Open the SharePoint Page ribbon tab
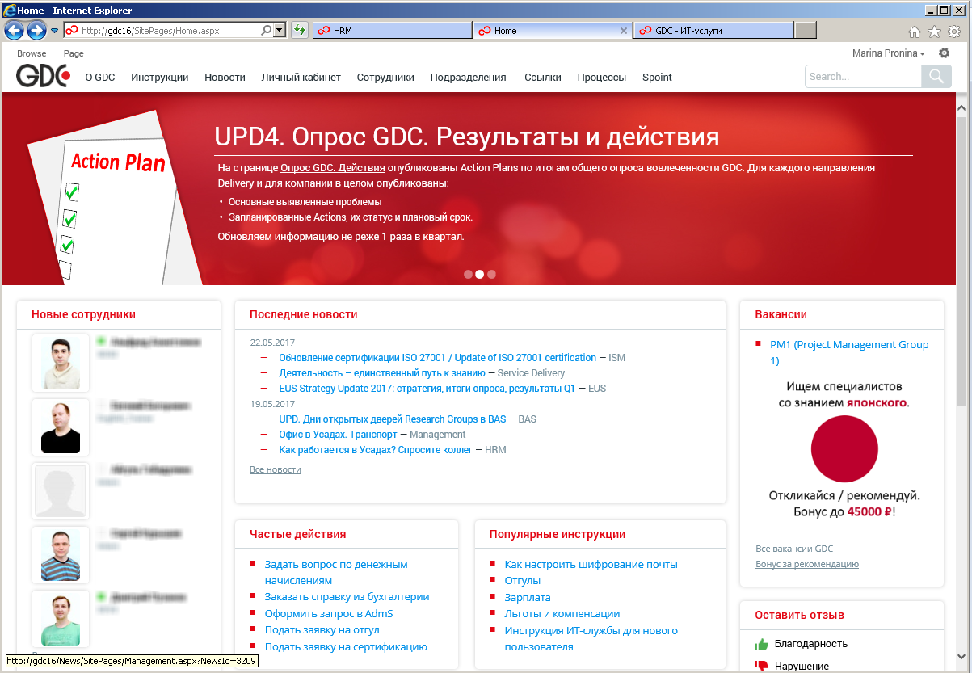The width and height of the screenshot is (972, 673). pyautogui.click(x=74, y=53)
